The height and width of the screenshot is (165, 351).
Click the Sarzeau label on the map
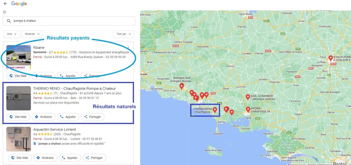[246, 129]
